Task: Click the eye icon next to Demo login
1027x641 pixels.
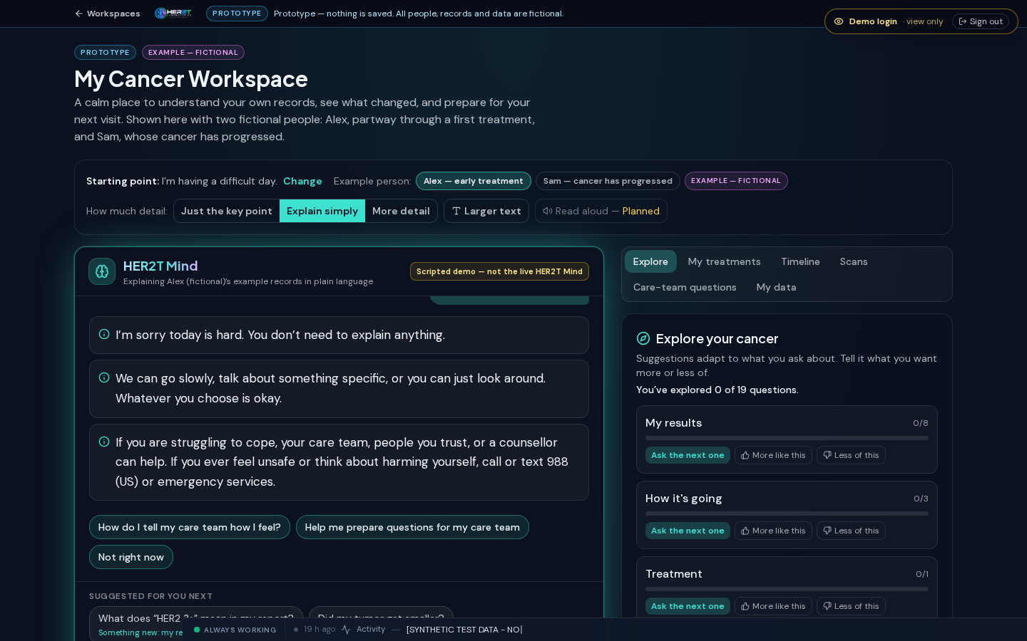Action: [x=839, y=21]
